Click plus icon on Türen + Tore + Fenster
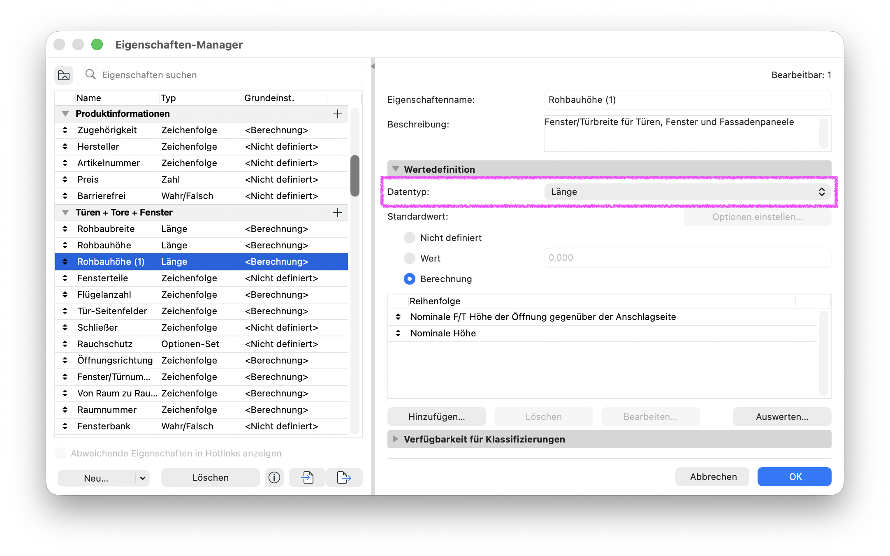The width and height of the screenshot is (890, 556). pyautogui.click(x=338, y=213)
